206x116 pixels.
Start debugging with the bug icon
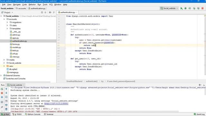pos(185,8)
